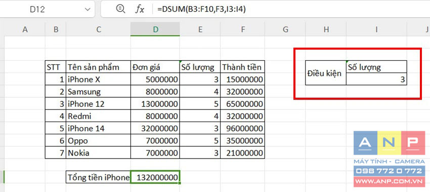The width and height of the screenshot is (430, 192).
Task: Click the 35000000 total cell
Action: (x=242, y=141)
